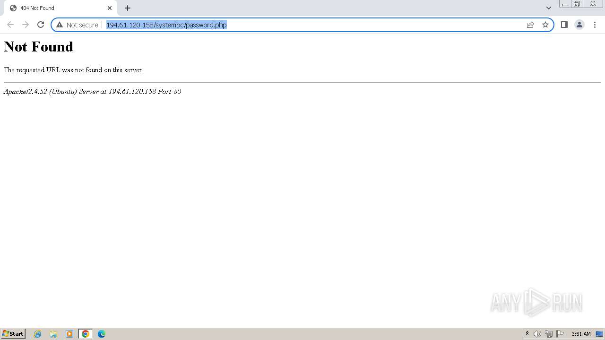This screenshot has height=340, width=605.
Task: Launch Internet Explorer from taskbar
Action: point(38,334)
